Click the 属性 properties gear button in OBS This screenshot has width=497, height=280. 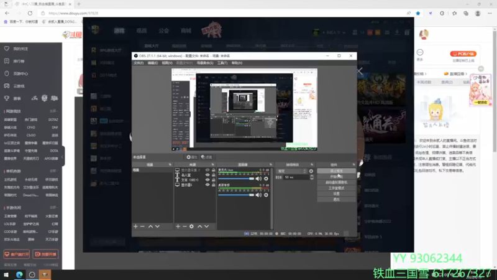(192, 157)
